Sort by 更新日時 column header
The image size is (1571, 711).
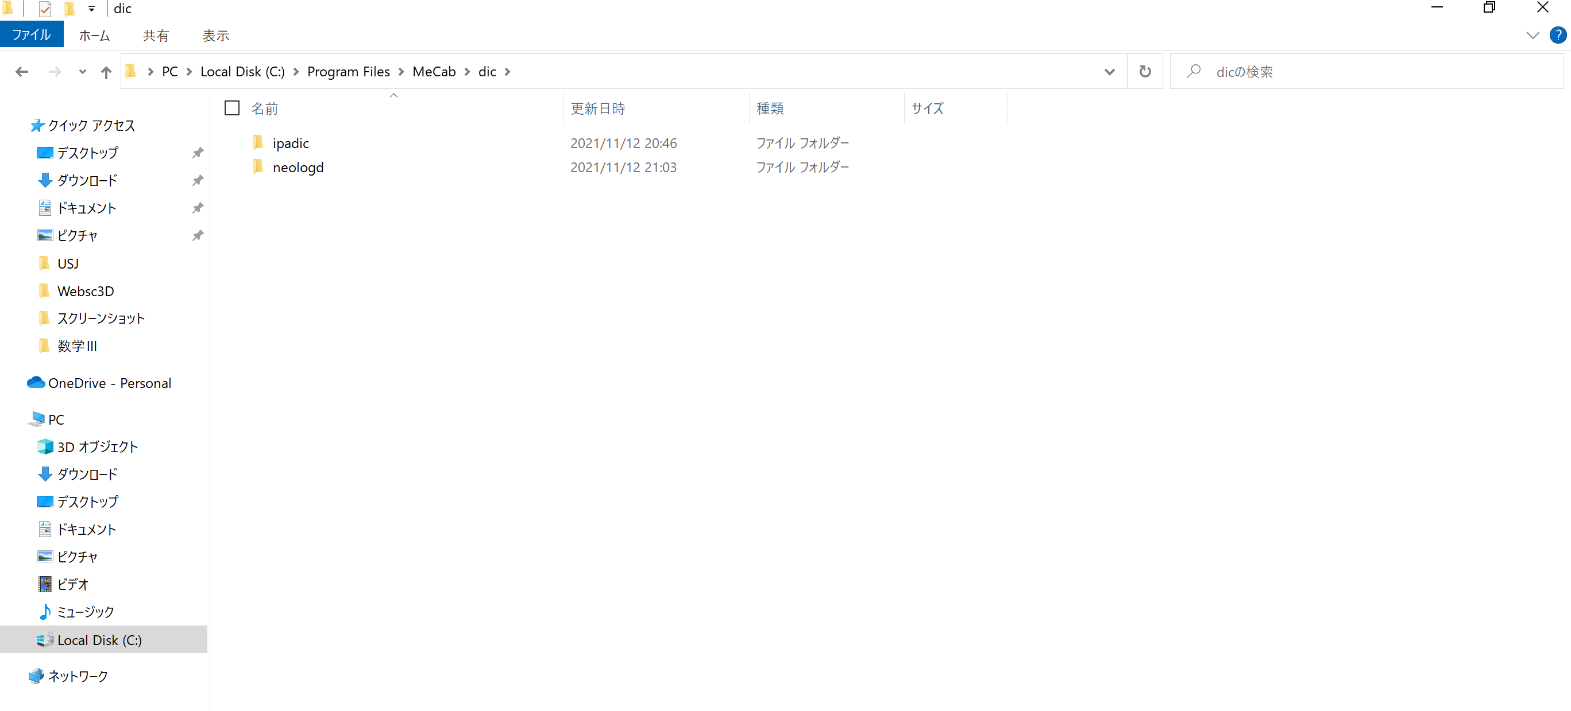[x=597, y=108]
